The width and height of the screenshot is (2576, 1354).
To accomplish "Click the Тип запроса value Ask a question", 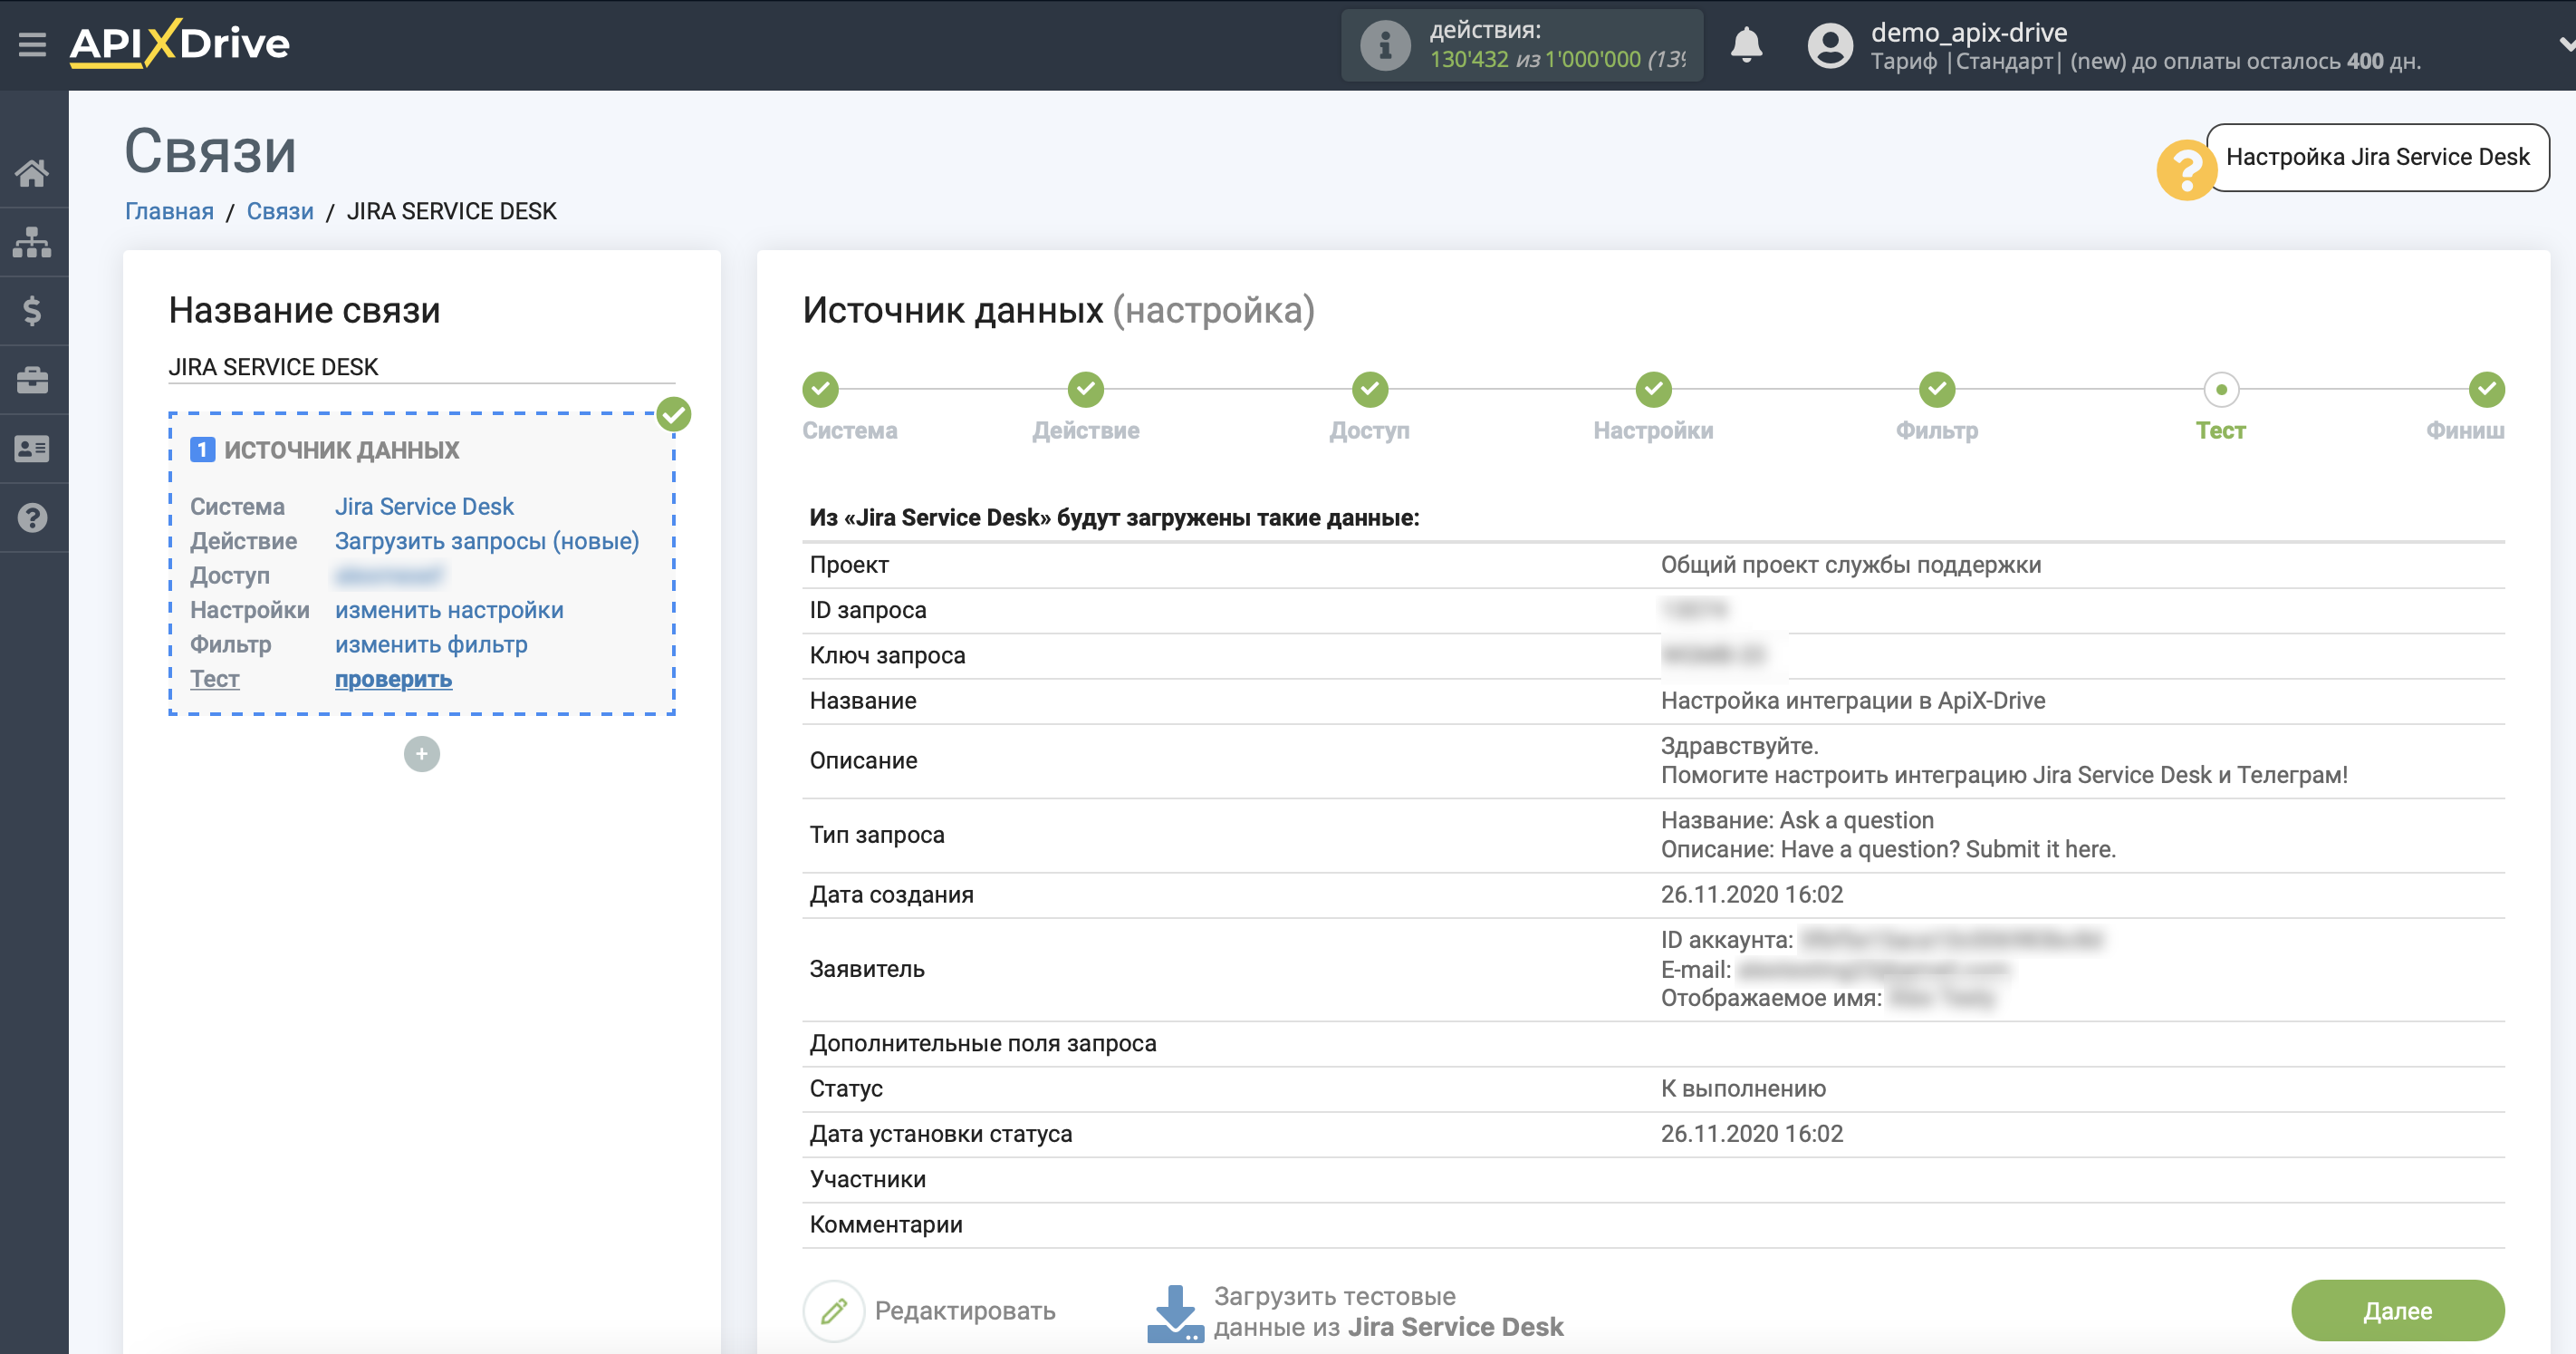I will coord(1797,820).
